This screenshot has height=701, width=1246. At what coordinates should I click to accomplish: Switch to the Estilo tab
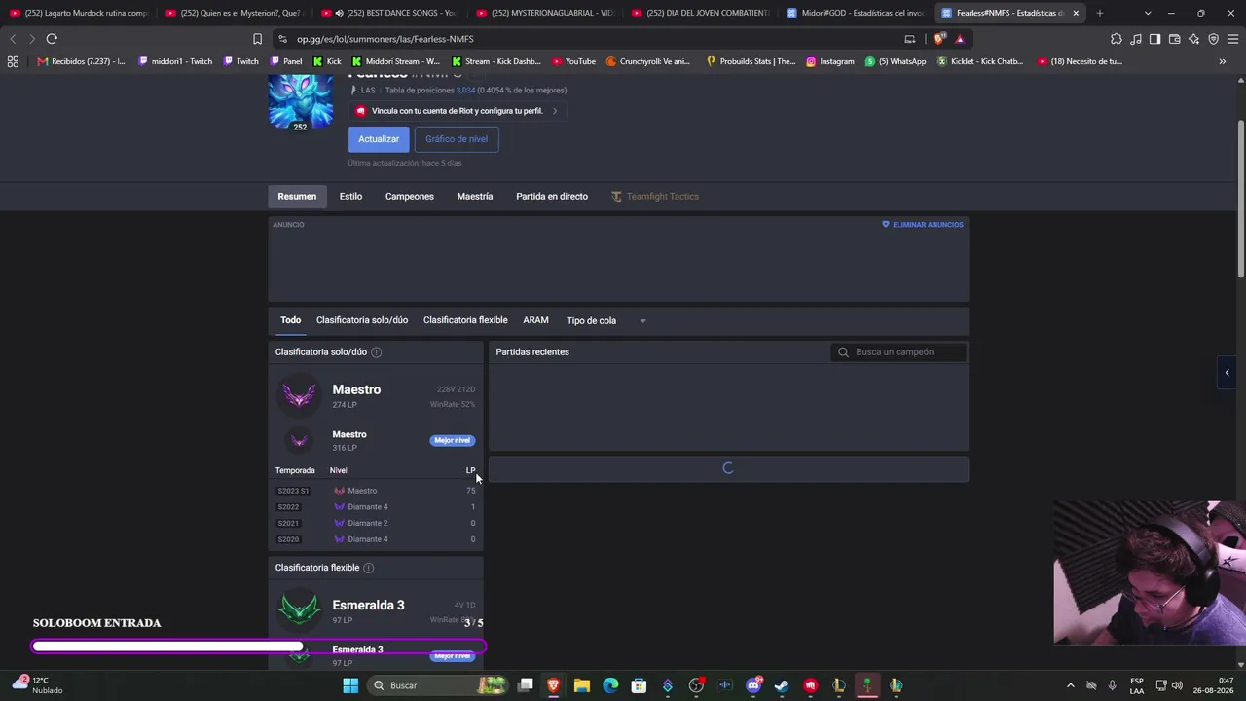350,196
